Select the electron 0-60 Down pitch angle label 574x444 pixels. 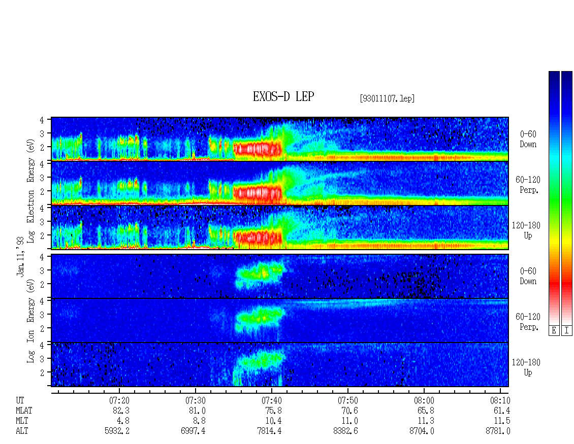[x=528, y=140]
